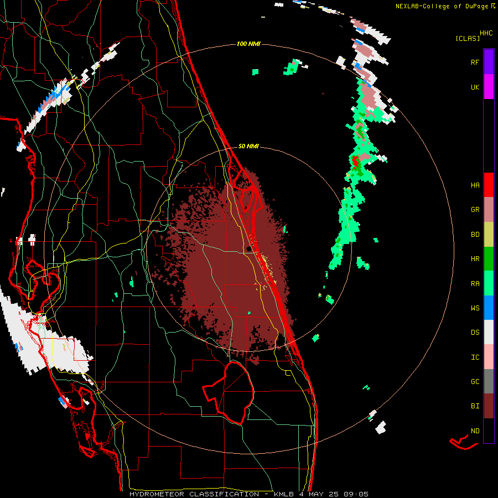Click the HA legend label
This screenshot has width=498, height=498.
[475, 185]
